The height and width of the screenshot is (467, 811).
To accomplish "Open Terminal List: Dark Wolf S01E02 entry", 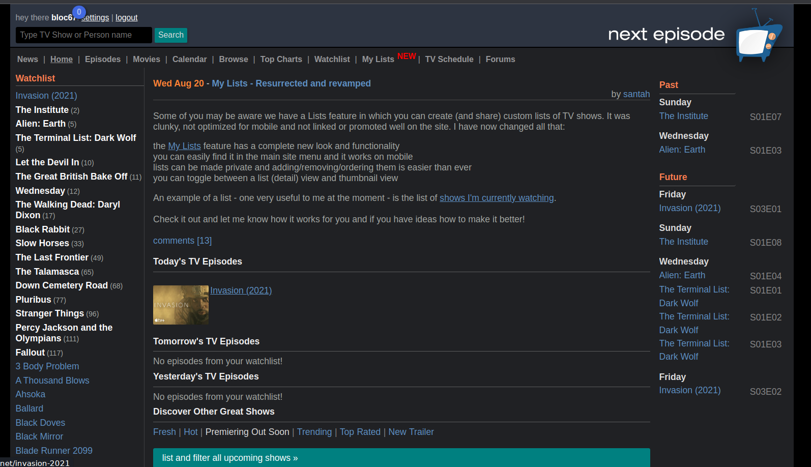I will tap(694, 323).
